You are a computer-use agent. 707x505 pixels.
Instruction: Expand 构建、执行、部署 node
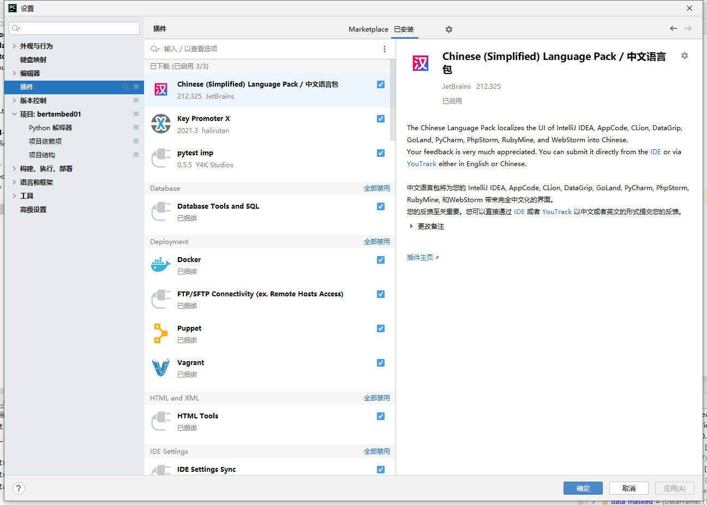(14, 168)
